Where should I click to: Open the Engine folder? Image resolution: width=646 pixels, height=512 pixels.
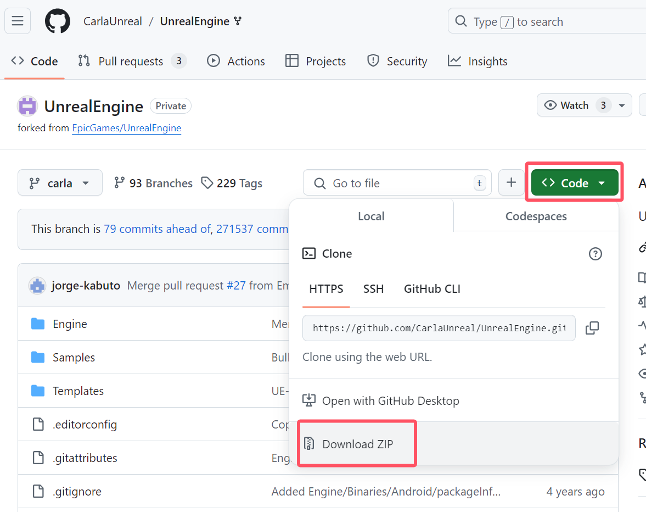point(70,324)
